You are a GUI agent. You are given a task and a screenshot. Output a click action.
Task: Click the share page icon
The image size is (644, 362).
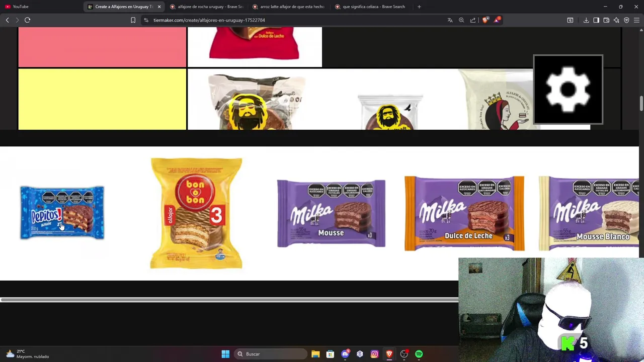tap(473, 20)
